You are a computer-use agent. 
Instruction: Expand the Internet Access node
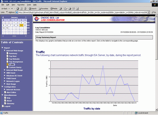[x=5, y=89]
